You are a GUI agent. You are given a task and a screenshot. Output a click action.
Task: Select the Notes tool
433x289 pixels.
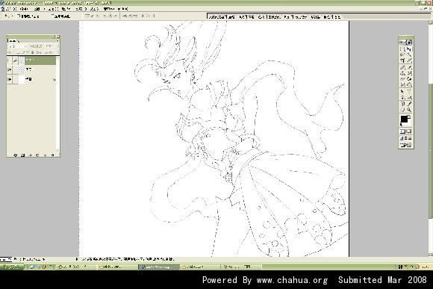[x=402, y=104]
